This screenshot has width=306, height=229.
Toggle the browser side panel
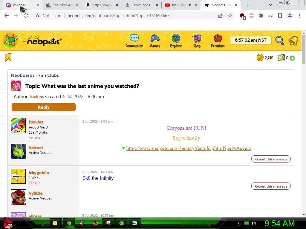point(280,16)
